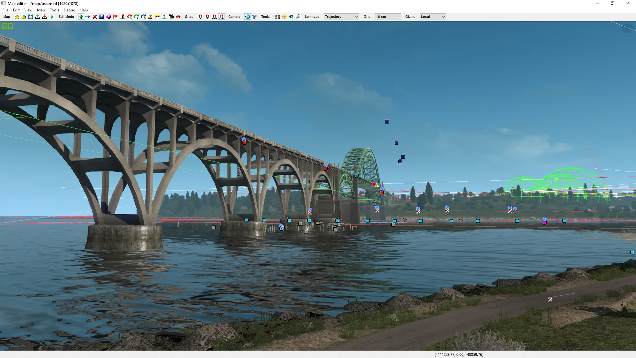Click the red download arrow icon
The width and height of the screenshot is (636, 358).
point(45,17)
